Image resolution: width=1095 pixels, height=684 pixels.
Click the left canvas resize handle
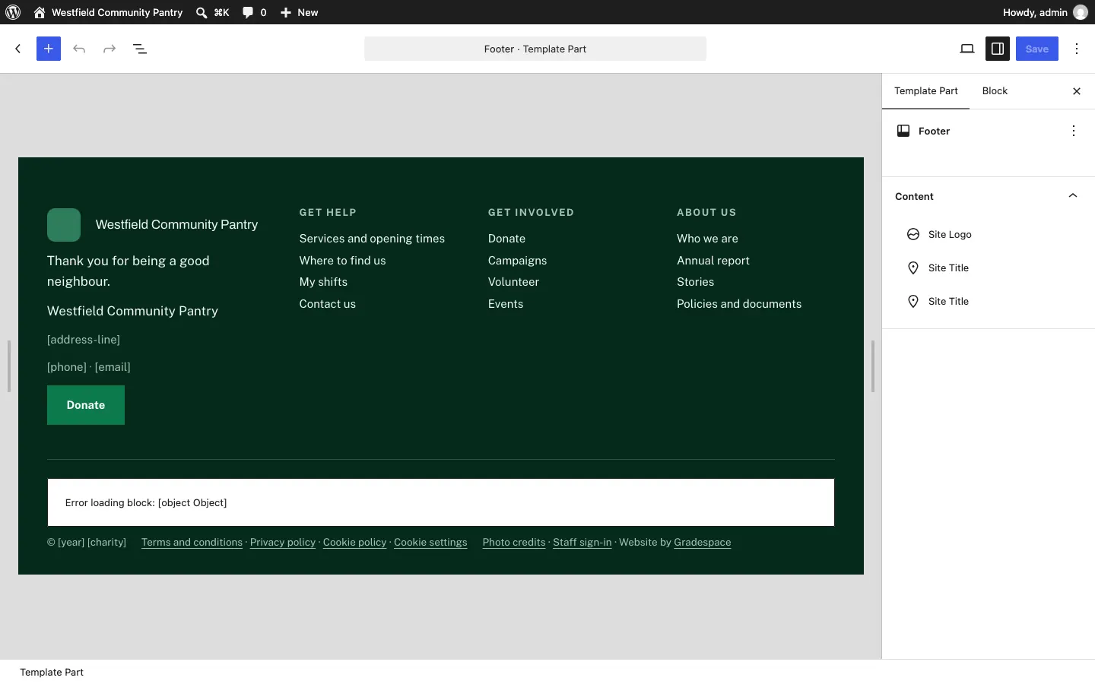tap(9, 366)
